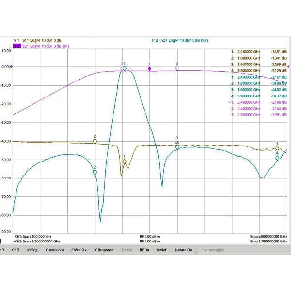Click the purple marker 3 diamond on the passband trace

pos(177,68)
